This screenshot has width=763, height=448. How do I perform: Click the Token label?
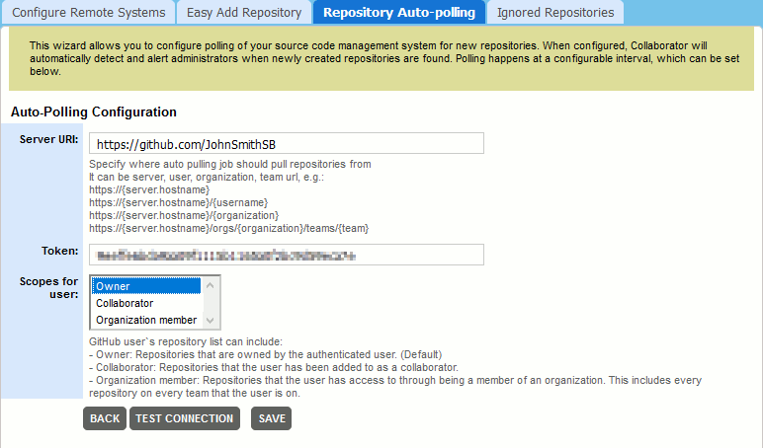[60, 251]
